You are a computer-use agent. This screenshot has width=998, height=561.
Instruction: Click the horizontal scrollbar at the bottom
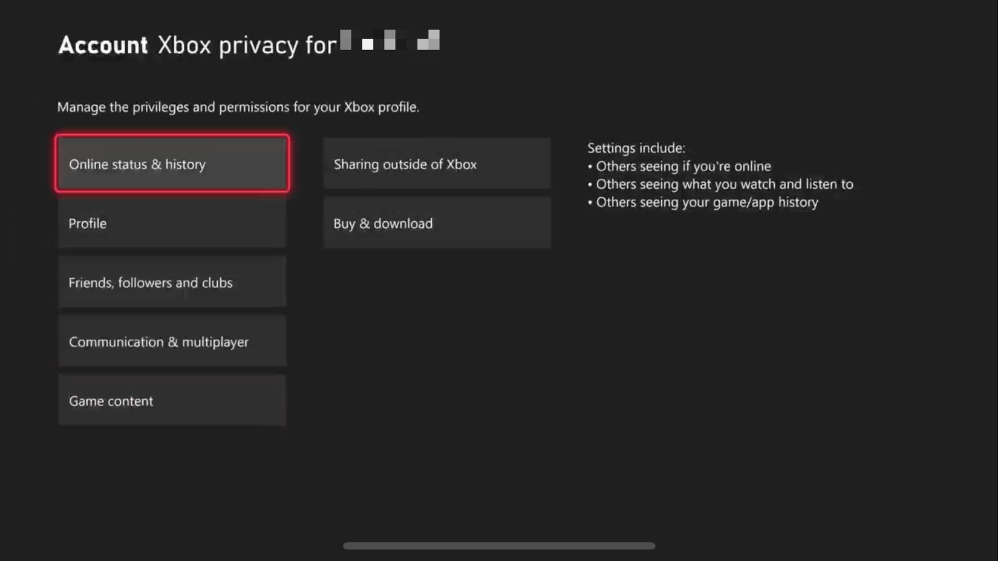click(499, 545)
